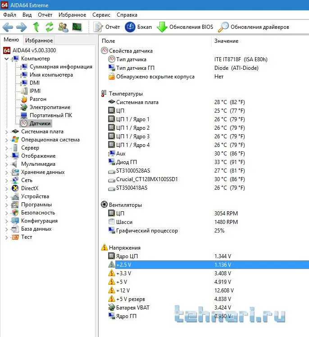Click the Разгон flame icon

(24, 99)
